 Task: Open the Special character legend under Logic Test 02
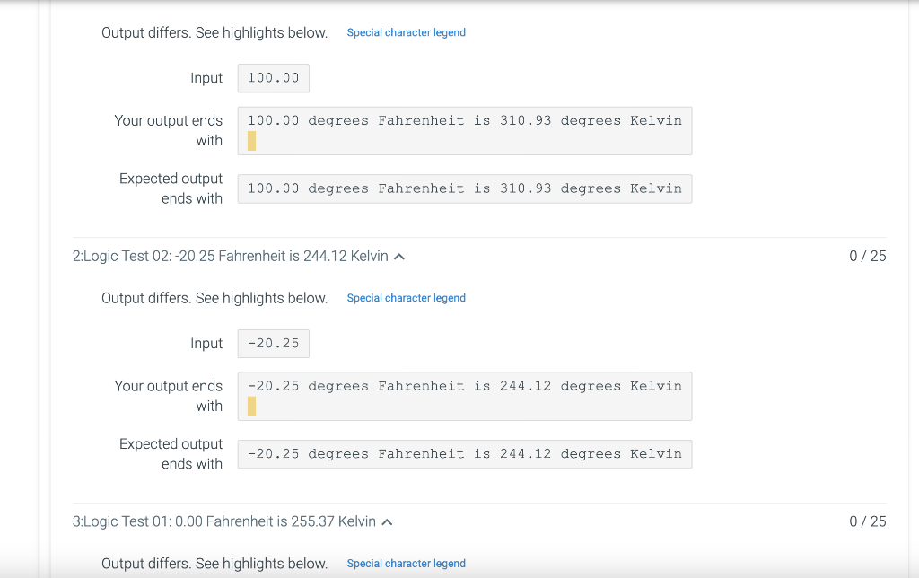pos(406,297)
